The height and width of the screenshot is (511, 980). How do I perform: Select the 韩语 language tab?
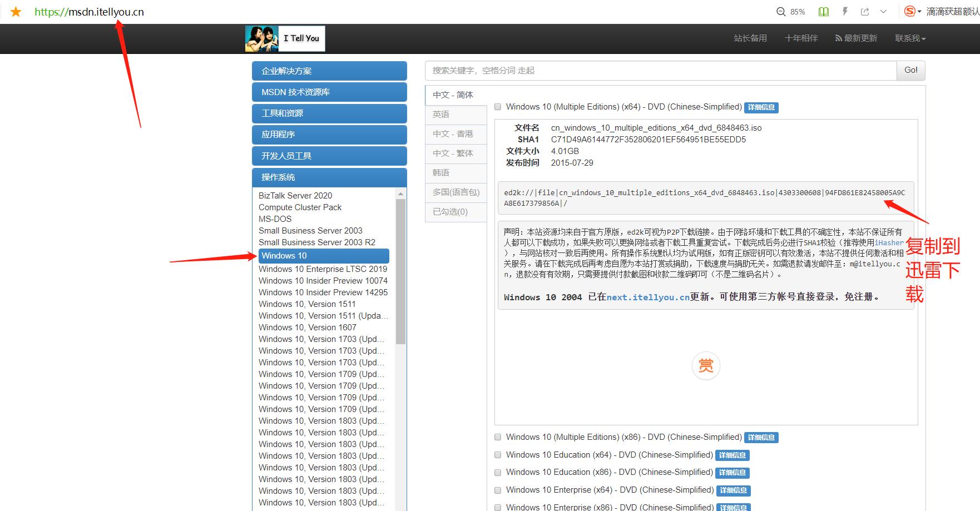pos(456,173)
